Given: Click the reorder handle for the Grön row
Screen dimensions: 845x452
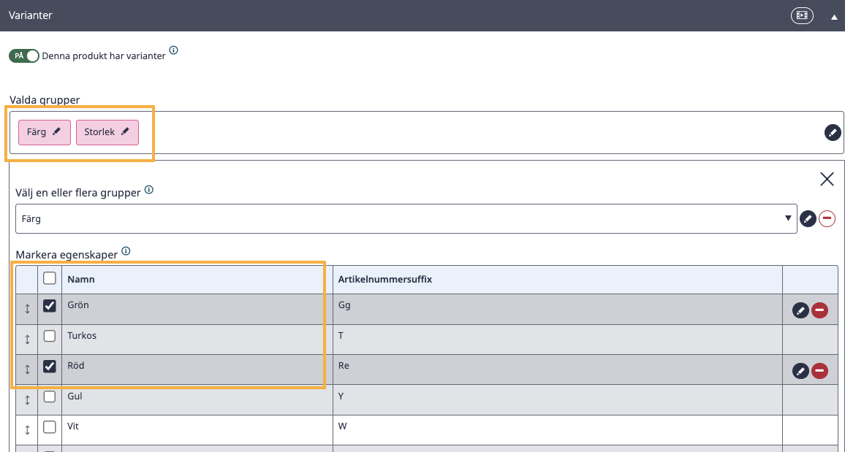Looking at the screenshot, I should click(27, 310).
